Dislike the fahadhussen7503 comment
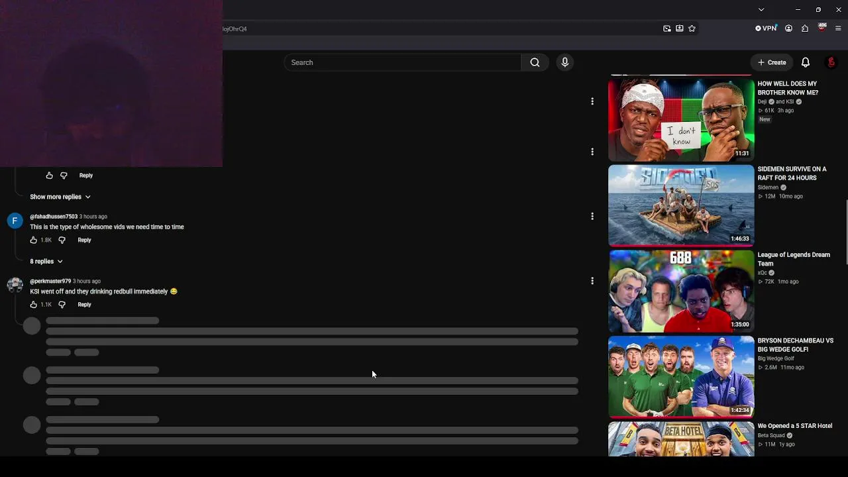 (x=62, y=240)
